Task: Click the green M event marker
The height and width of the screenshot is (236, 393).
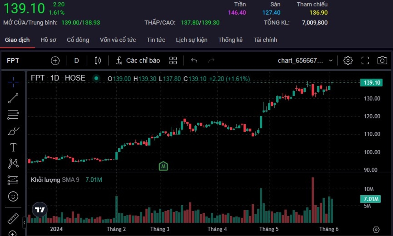Action: point(163,166)
